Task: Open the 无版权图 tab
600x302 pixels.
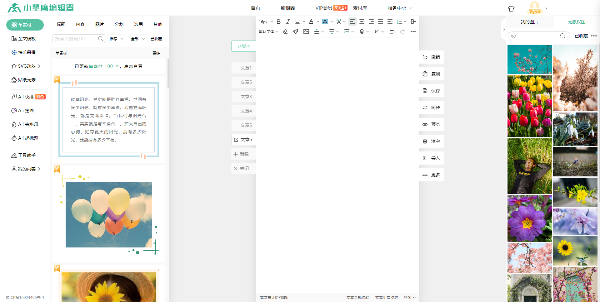Action: (576, 22)
